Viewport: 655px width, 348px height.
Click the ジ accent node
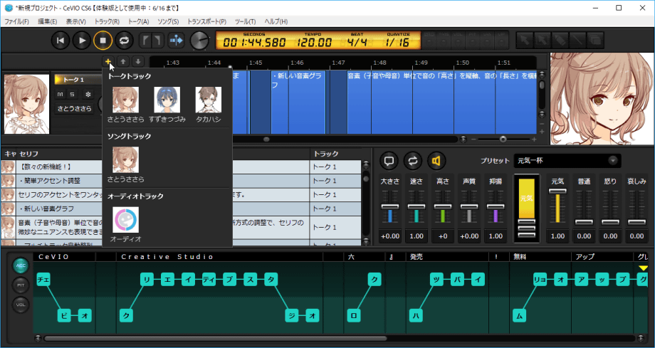tap(292, 316)
